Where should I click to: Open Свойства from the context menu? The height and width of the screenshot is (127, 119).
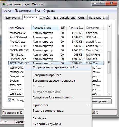click(58, 118)
